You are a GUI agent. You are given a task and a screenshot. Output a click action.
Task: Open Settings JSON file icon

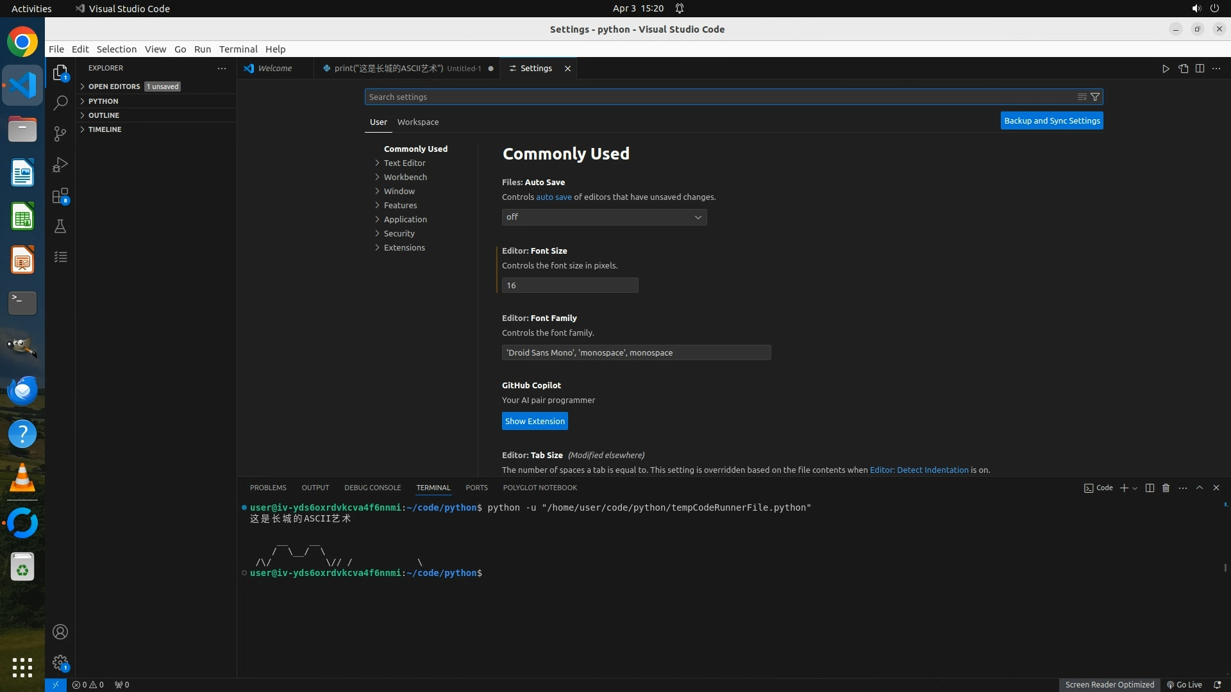coord(1183,69)
